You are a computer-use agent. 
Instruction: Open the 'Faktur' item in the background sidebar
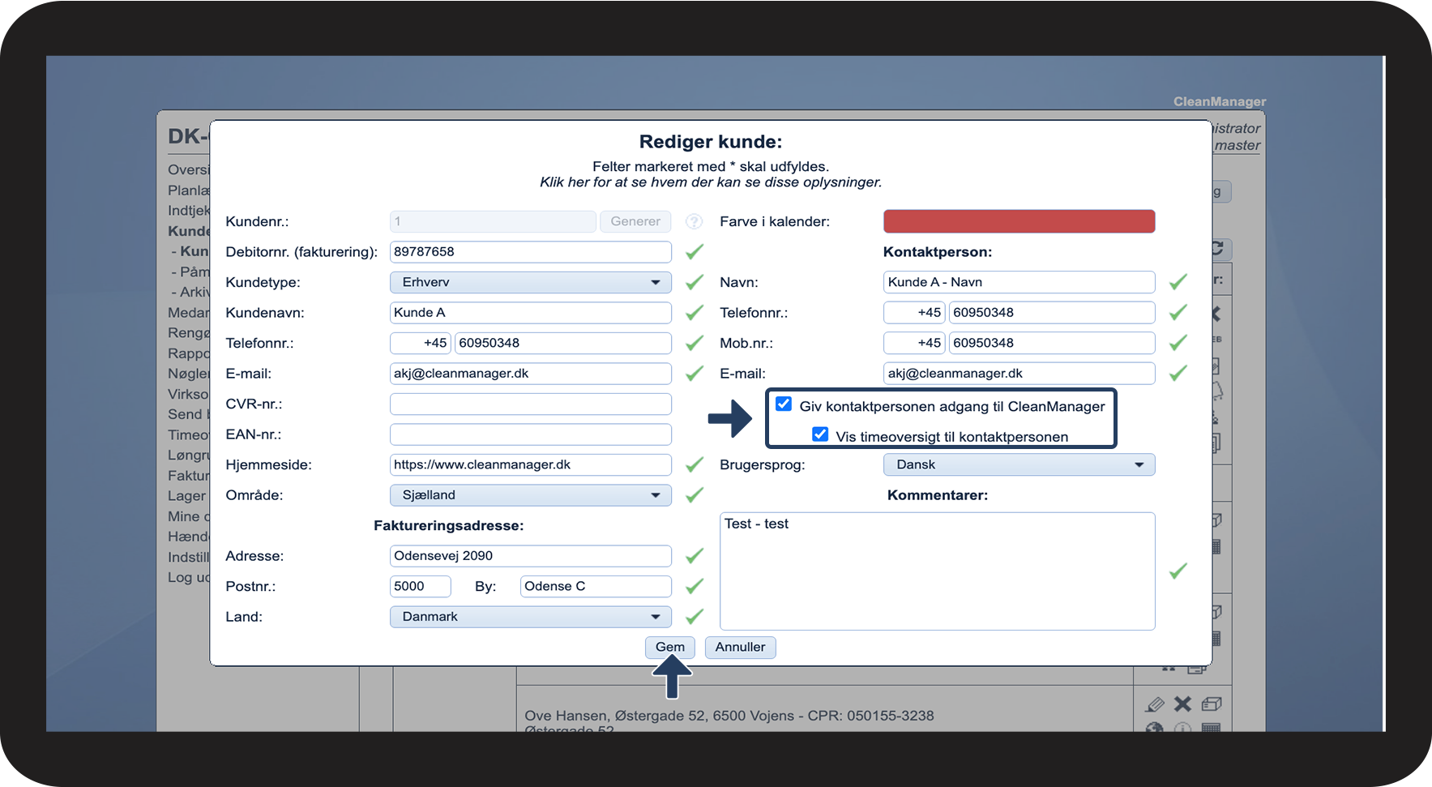coord(188,476)
